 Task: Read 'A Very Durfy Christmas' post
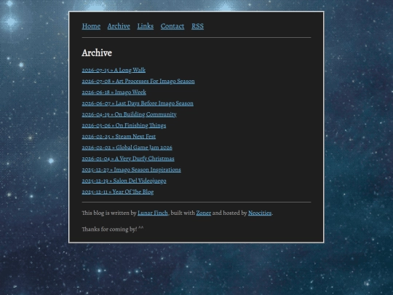[x=128, y=158]
